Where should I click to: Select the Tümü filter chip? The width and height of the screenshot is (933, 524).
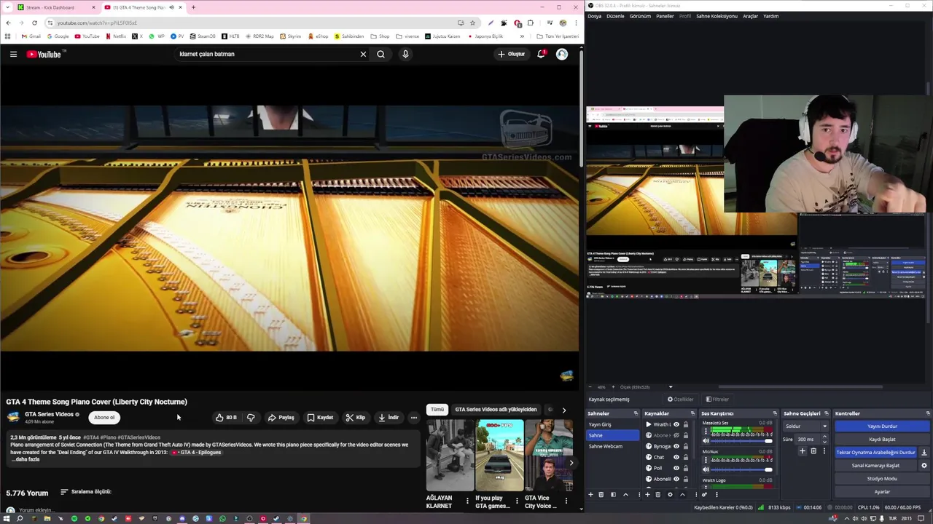437,410
